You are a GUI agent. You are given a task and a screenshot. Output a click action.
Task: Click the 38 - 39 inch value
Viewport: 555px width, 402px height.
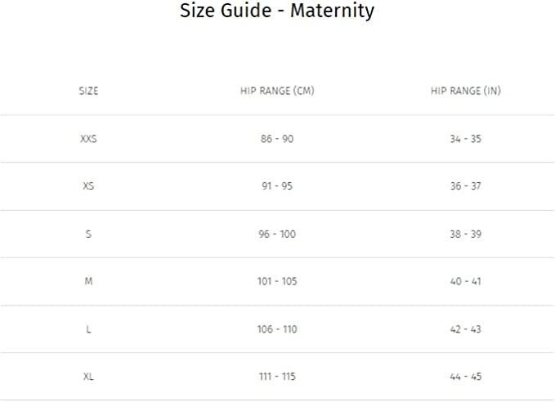[x=466, y=234]
